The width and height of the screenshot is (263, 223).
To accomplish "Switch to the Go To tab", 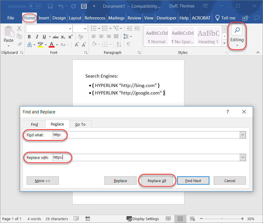I will point(80,124).
